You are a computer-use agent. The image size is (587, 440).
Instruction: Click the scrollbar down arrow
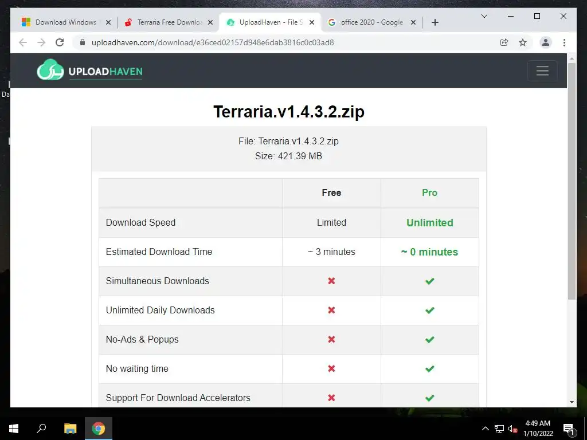[x=572, y=402]
